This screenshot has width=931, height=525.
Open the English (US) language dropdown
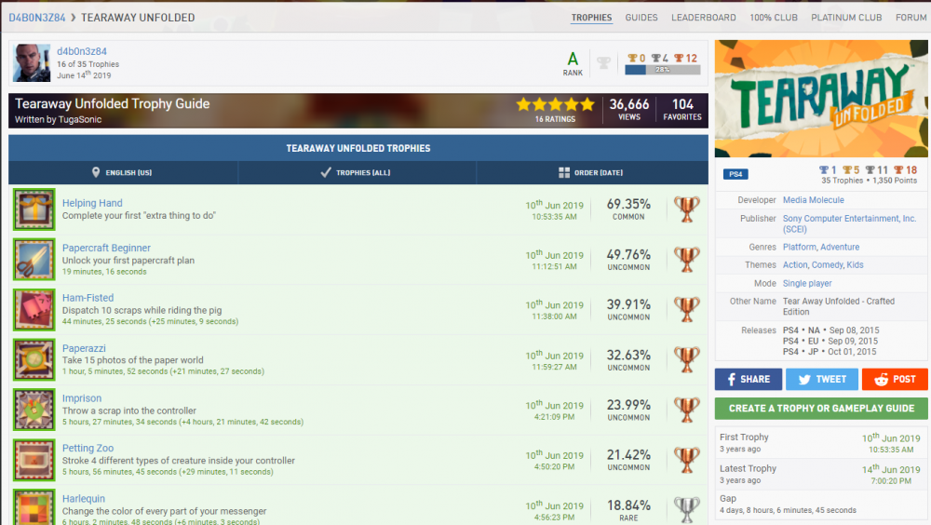point(123,173)
